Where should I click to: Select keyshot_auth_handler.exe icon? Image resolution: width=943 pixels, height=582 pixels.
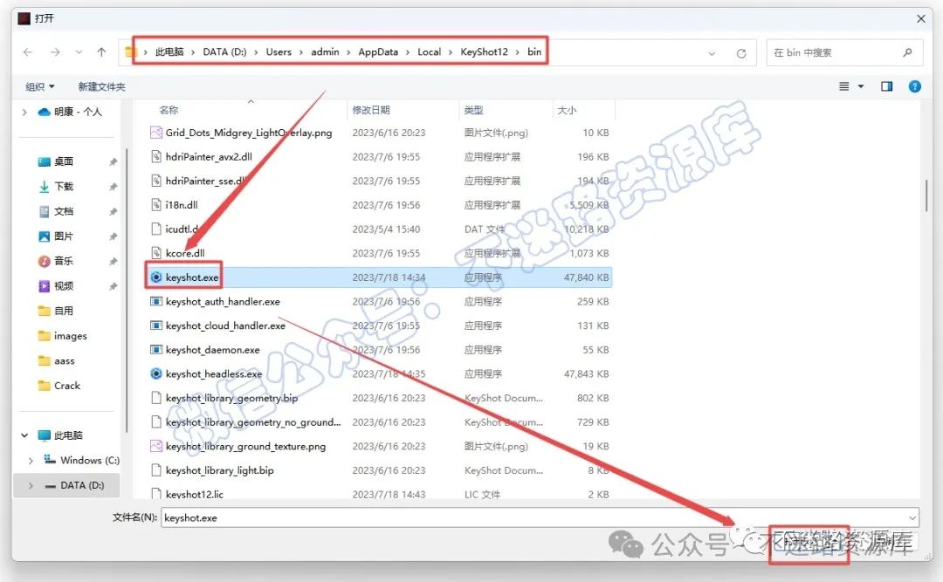click(x=155, y=301)
